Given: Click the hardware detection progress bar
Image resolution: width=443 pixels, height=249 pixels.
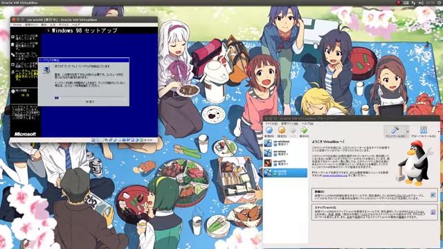Looking at the screenshot, I should click(x=90, y=98).
